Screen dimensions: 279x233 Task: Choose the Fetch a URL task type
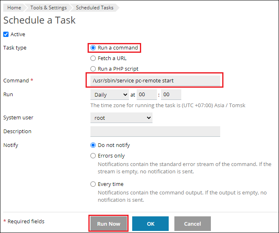pos(93,58)
